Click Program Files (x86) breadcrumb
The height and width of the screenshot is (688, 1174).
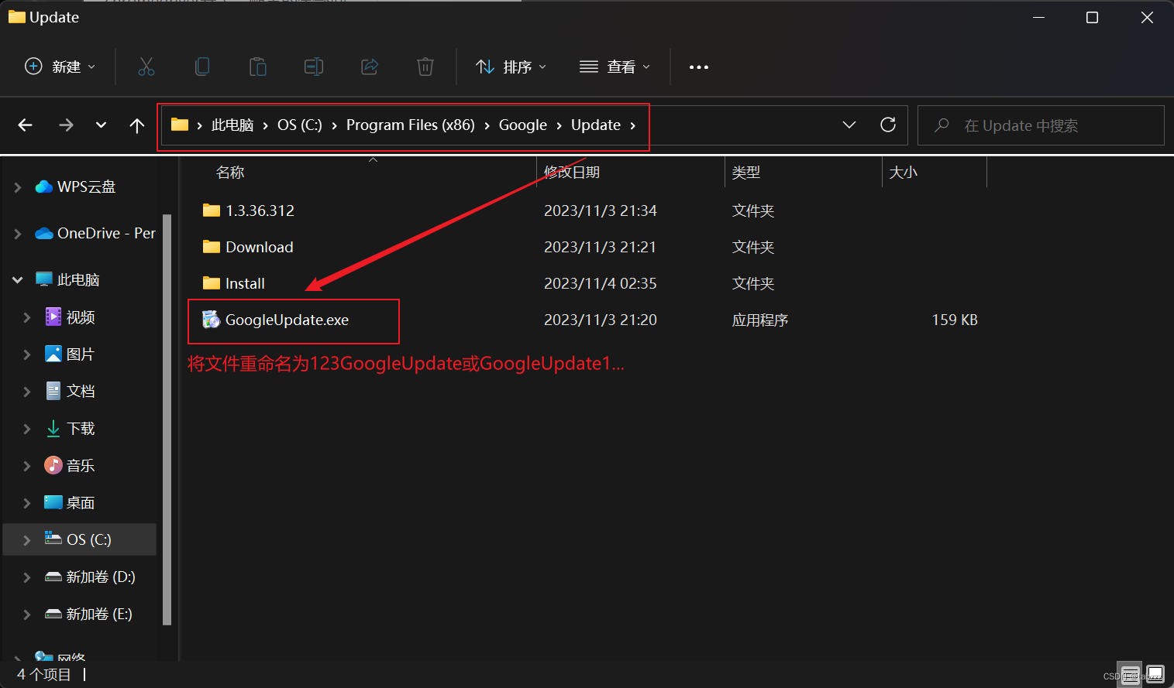coord(411,125)
